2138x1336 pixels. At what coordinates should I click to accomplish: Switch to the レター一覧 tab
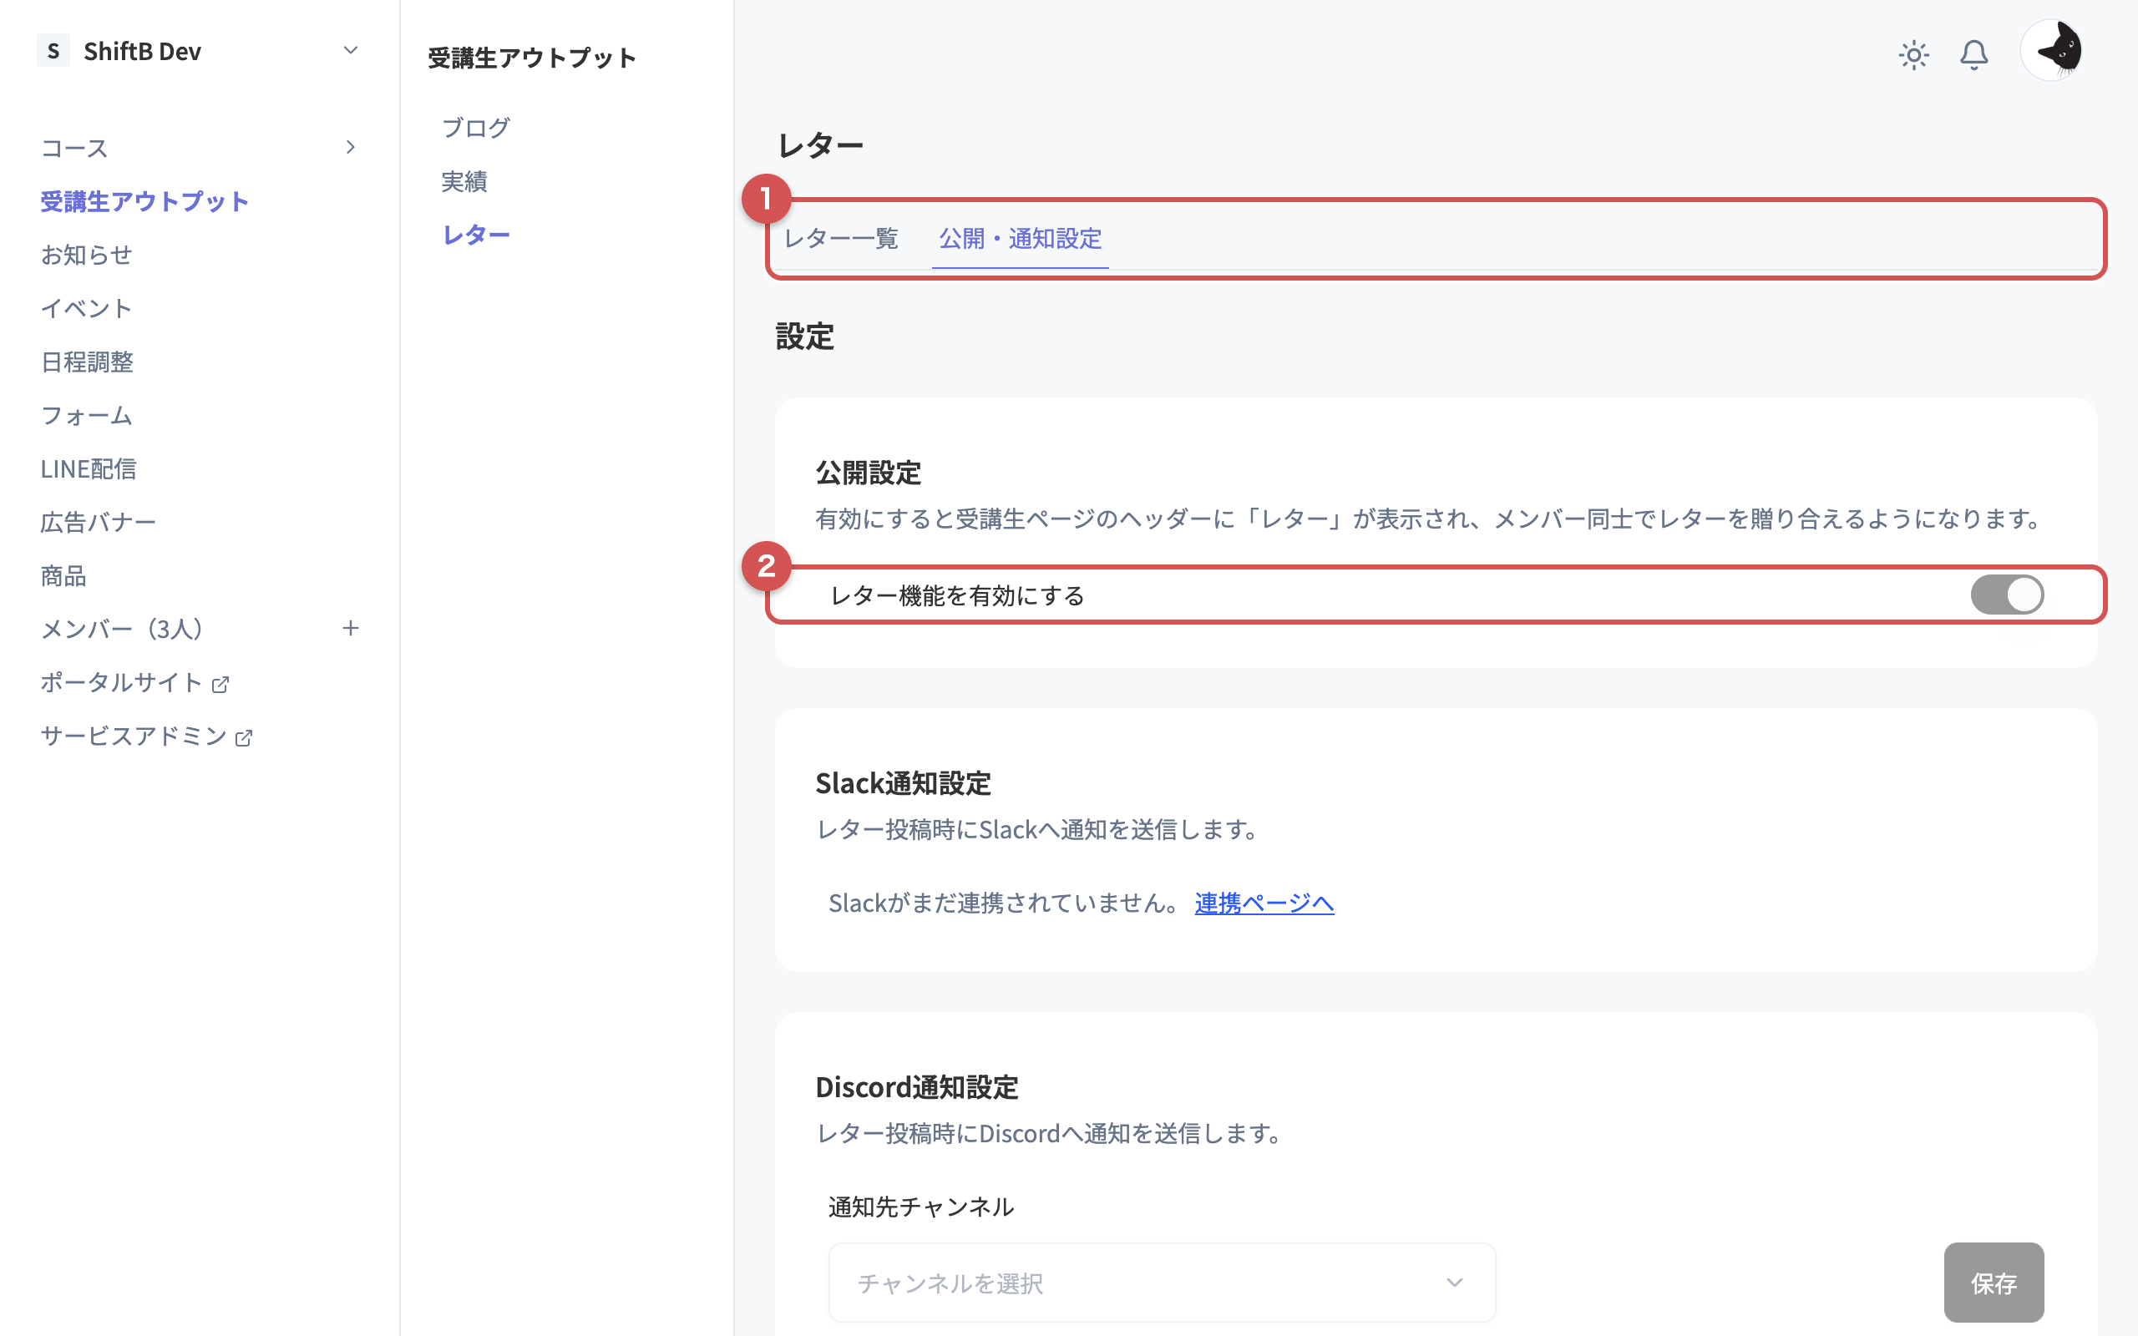click(x=841, y=239)
